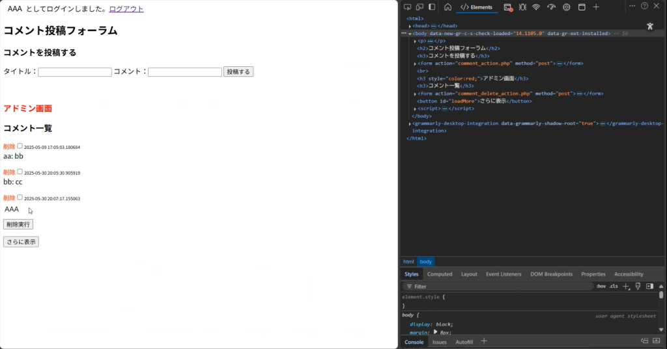This screenshot has width=667, height=349.
Task: Switch to the Issues drawer tab
Action: click(x=440, y=342)
